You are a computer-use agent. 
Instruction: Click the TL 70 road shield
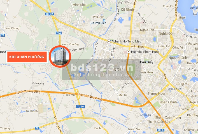(81, 107)
